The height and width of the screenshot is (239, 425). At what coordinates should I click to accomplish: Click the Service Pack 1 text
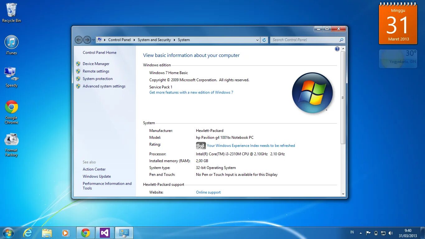[161, 87]
